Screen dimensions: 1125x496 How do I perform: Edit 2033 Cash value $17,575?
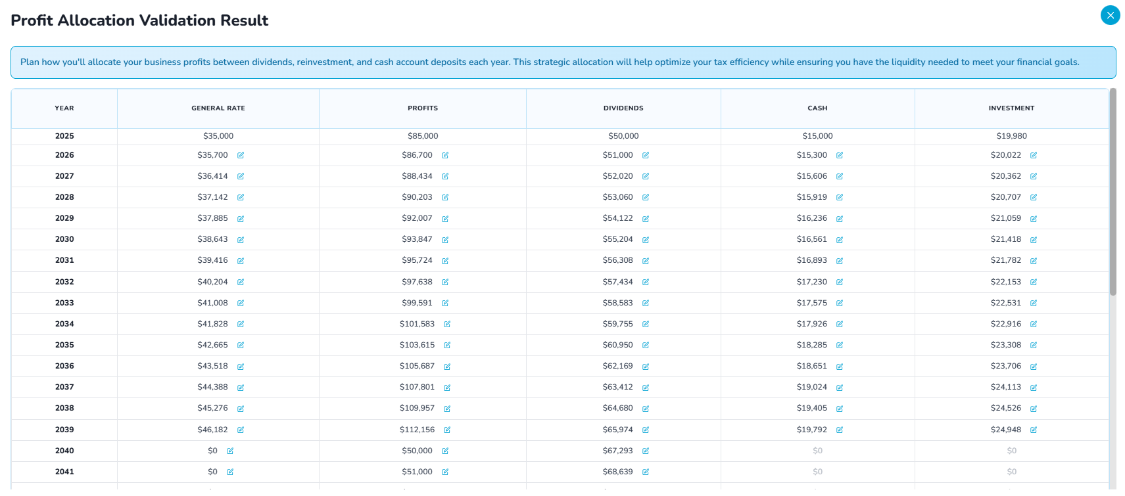[840, 304]
